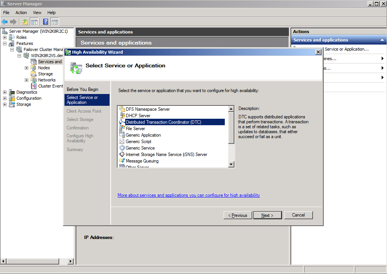Click the Generic Application list icon
387x274 pixels.
tap(122, 135)
